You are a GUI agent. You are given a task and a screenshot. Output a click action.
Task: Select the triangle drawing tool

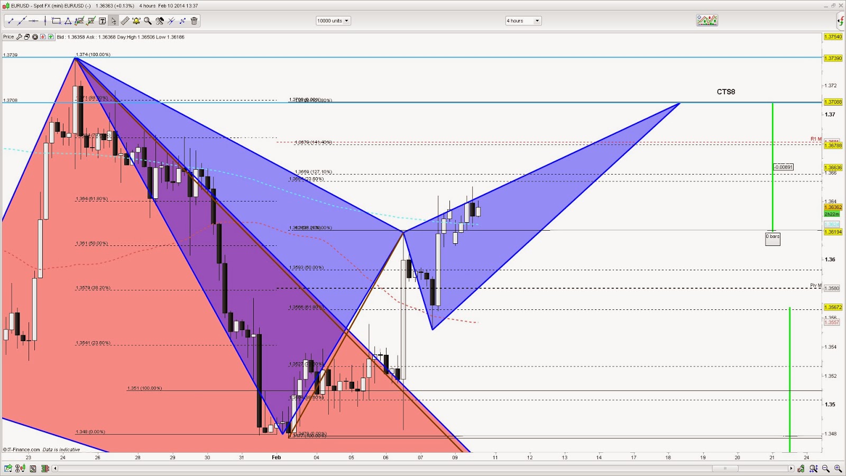coord(68,21)
